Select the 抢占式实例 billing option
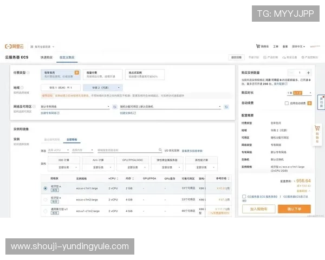Image resolution: width=325 pixels, height=260 pixels. pos(145,75)
